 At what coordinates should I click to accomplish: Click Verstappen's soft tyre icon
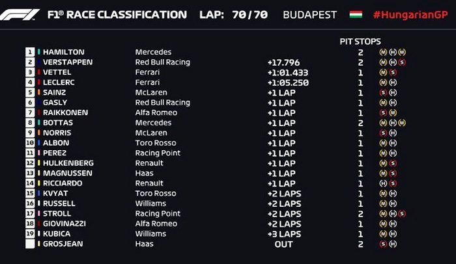pyautogui.click(x=402, y=62)
